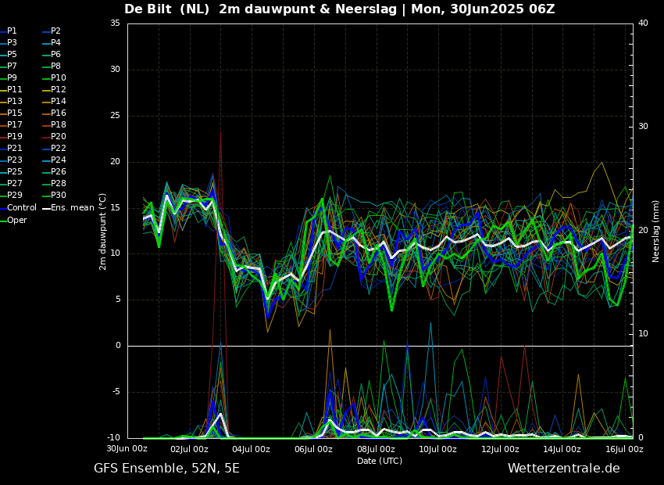This screenshot has width=664, height=485.
Task: Click the Ens. mean legend entry
Action: 69,208
